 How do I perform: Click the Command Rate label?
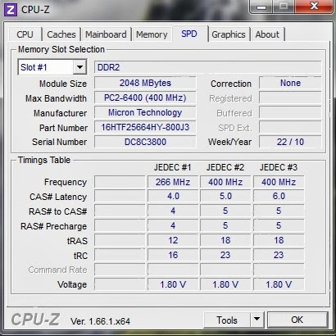click(x=57, y=270)
